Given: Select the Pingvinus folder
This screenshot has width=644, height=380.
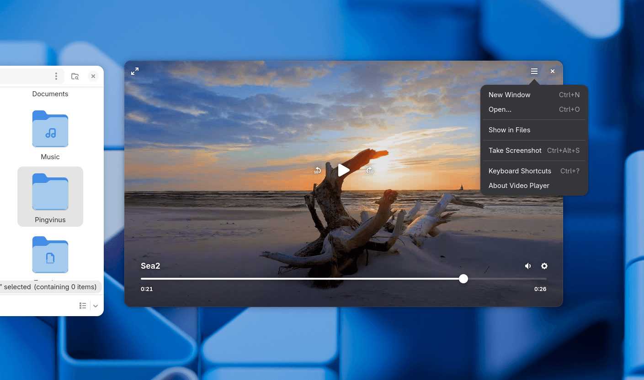Looking at the screenshot, I should pyautogui.click(x=50, y=197).
